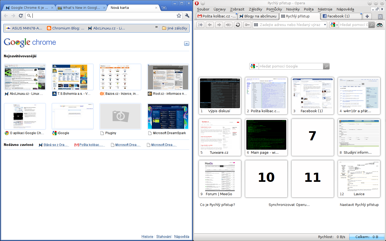Bookmark the page with Chrome's star icon
Viewport: 386px width, 241px height.
179,16
